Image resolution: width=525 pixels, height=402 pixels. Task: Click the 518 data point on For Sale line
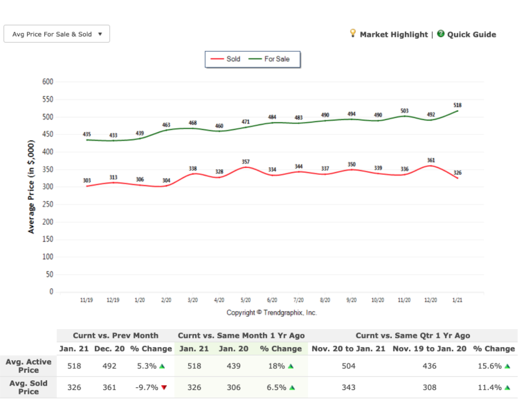pyautogui.click(x=458, y=111)
